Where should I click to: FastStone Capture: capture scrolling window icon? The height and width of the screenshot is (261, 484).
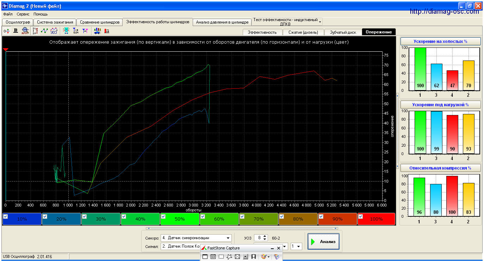246,256
